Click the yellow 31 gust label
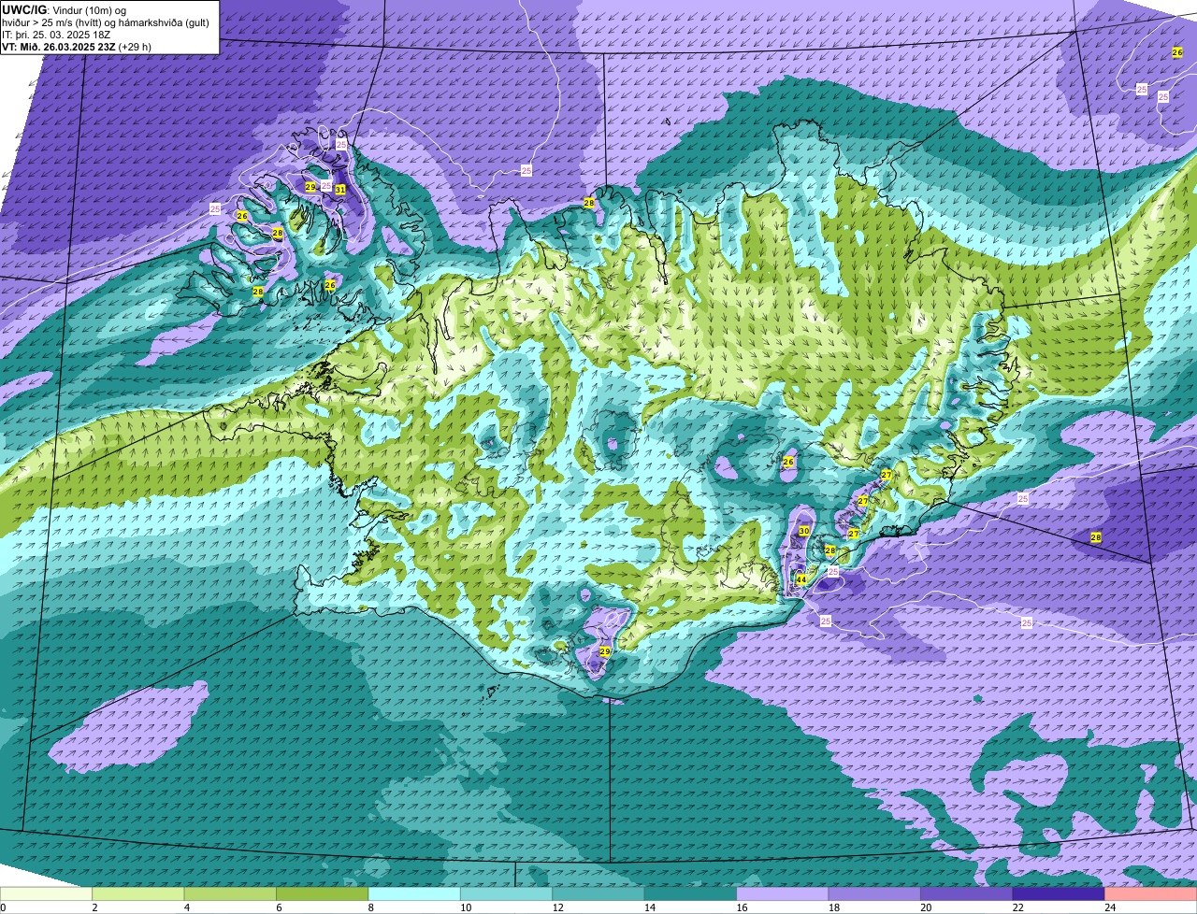 [340, 189]
